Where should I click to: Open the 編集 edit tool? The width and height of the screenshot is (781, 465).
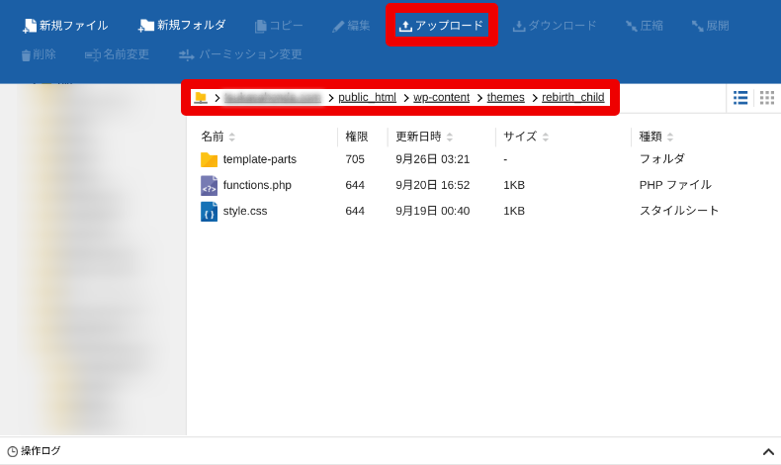point(351,26)
